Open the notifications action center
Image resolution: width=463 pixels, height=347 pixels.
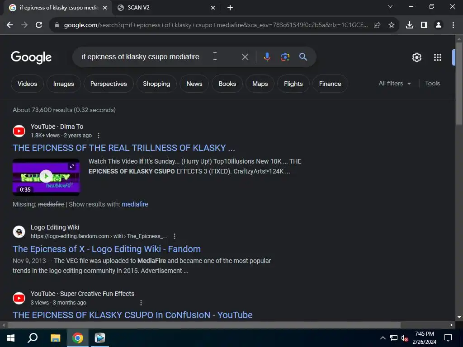click(448, 338)
